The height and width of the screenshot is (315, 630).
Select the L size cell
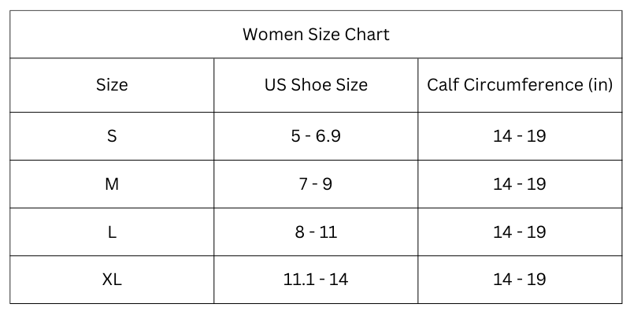click(x=112, y=232)
